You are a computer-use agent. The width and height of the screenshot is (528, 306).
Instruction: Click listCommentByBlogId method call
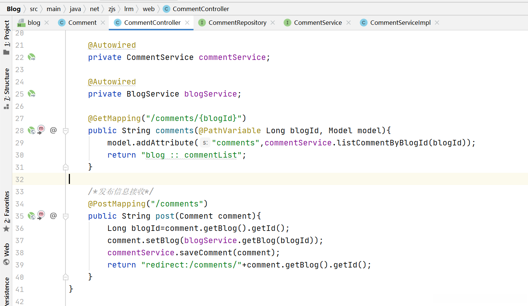[382, 143]
